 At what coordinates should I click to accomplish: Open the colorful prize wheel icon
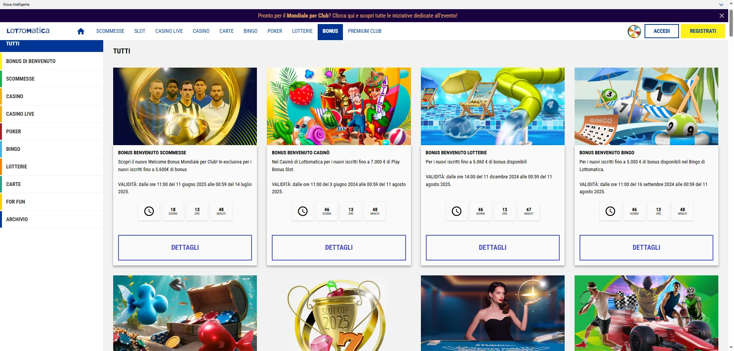634,31
